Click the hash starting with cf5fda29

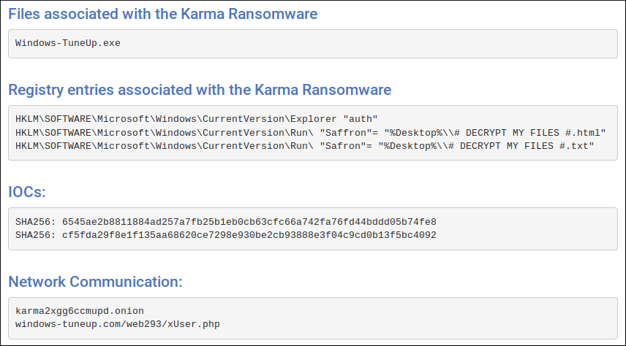click(x=249, y=235)
